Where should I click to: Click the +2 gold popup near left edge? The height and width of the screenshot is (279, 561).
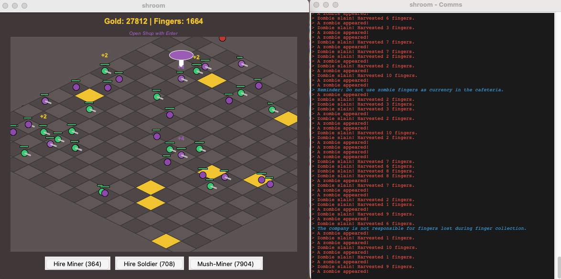43,117
